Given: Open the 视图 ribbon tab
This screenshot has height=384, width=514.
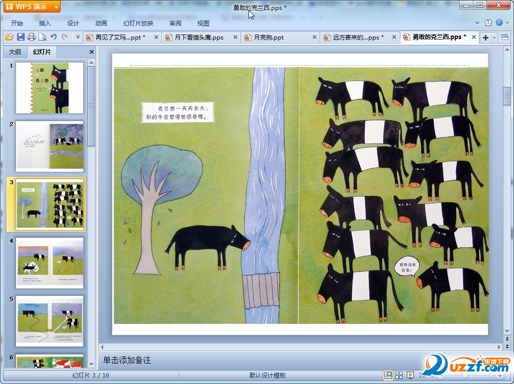Looking at the screenshot, I should pyautogui.click(x=203, y=23).
